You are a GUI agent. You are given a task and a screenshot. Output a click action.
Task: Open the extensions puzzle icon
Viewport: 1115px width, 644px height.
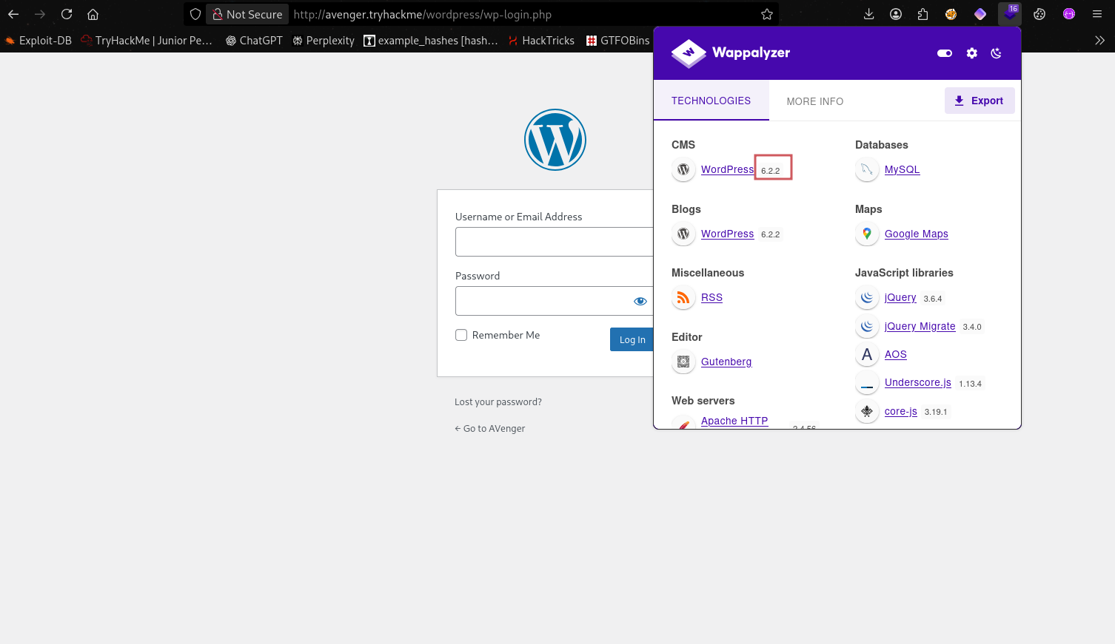point(923,14)
